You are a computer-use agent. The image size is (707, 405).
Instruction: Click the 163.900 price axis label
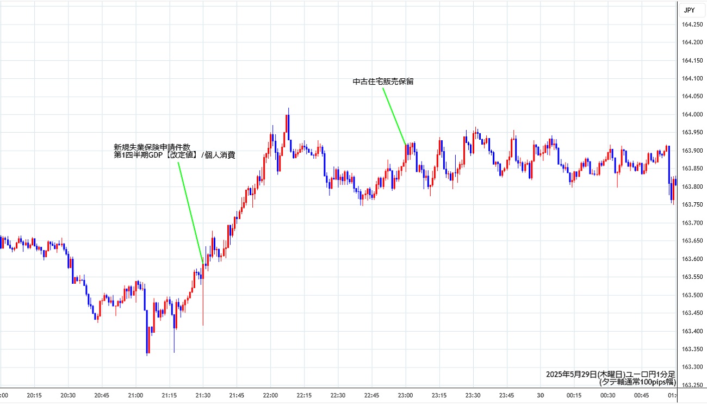coord(692,151)
